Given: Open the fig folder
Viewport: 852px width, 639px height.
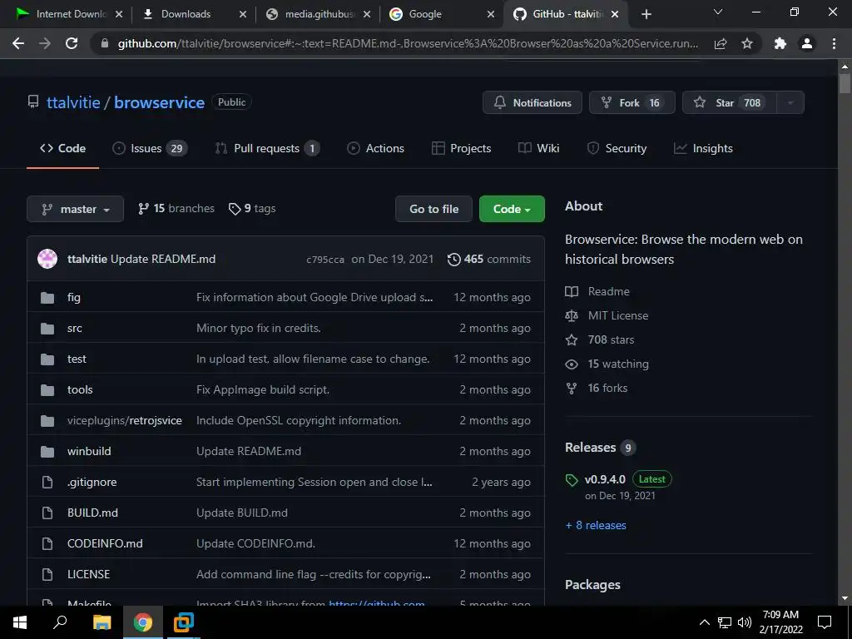Looking at the screenshot, I should tap(74, 297).
